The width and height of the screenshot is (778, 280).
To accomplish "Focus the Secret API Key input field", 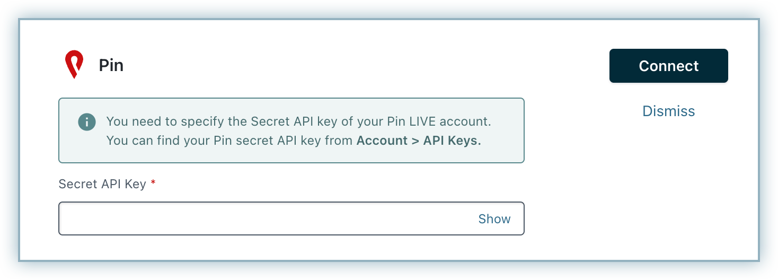I will click(265, 218).
